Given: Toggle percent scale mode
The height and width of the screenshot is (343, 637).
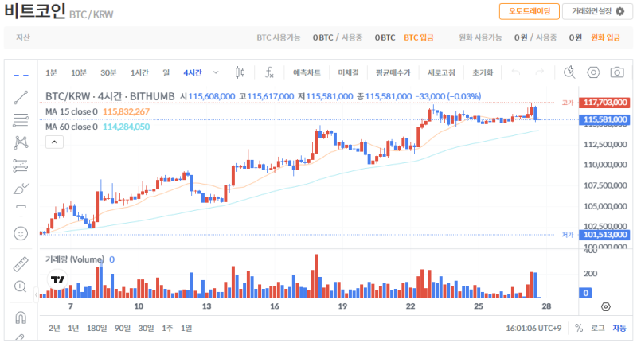Looking at the screenshot, I should coord(579,328).
